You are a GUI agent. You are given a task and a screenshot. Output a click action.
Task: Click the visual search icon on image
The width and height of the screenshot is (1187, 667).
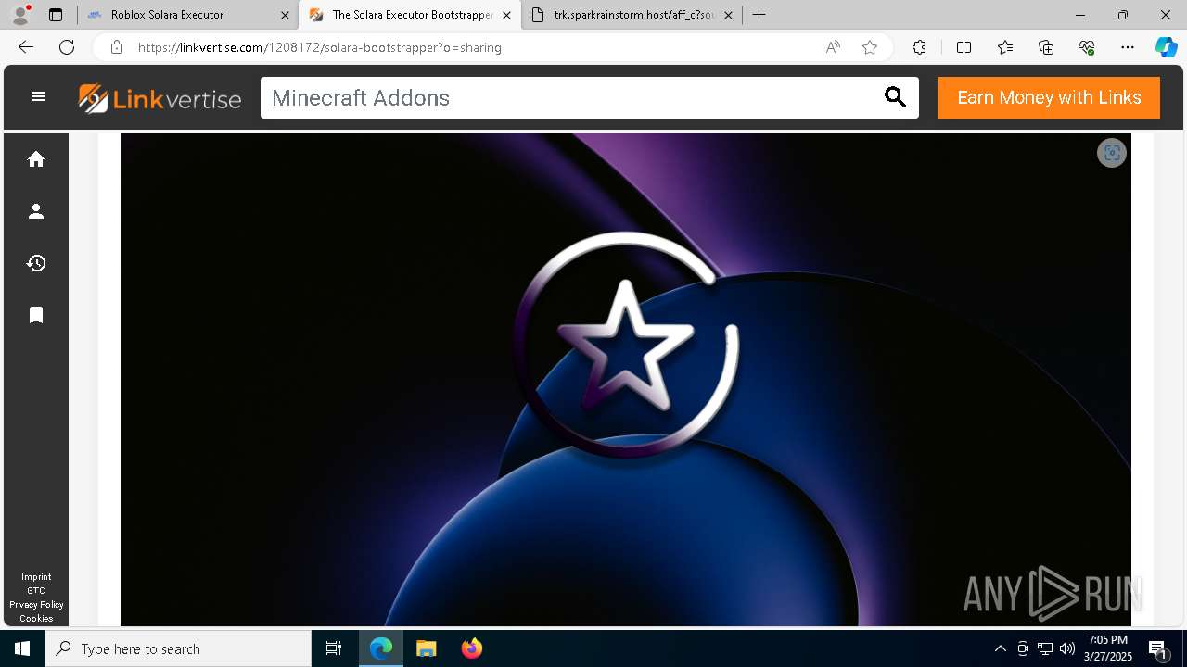coord(1112,153)
